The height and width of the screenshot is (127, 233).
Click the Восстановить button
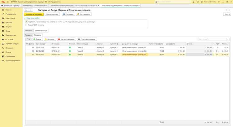coord(84,14)
